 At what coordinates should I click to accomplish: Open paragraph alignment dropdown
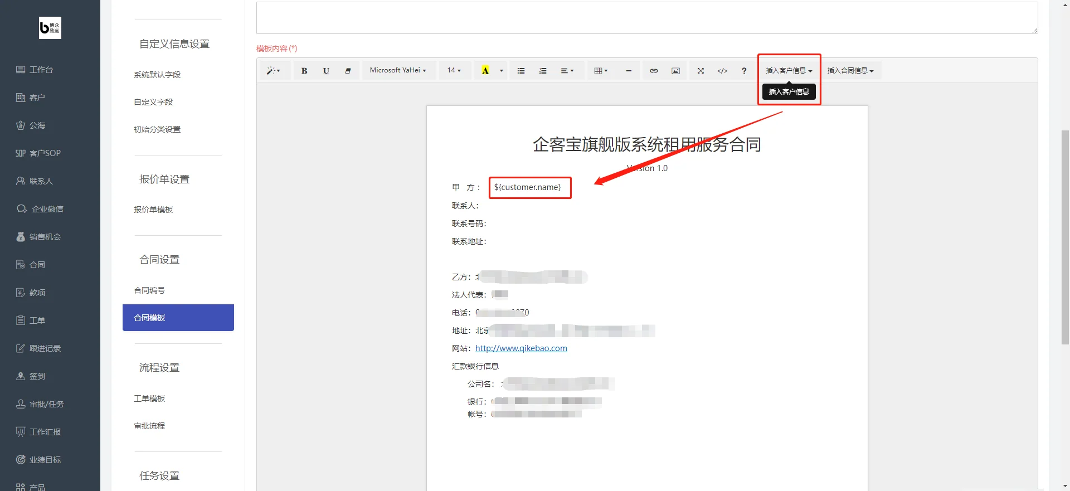point(567,71)
